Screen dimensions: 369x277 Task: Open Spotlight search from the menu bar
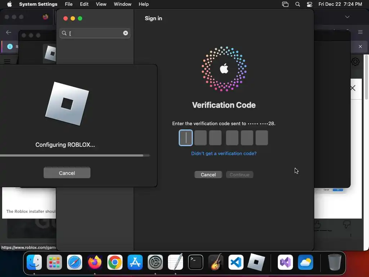pyautogui.click(x=297, y=4)
